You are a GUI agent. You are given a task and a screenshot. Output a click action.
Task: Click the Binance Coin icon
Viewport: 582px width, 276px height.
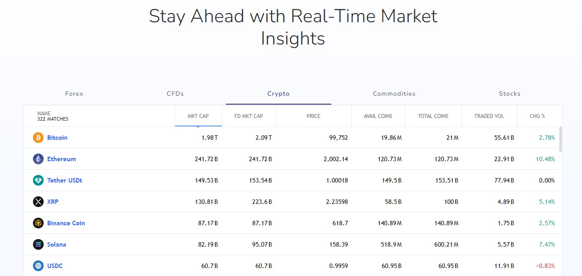click(38, 223)
